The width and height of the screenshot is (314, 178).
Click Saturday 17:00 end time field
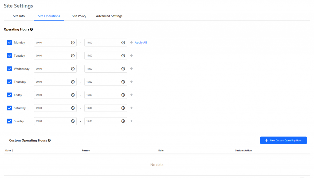[106, 108]
